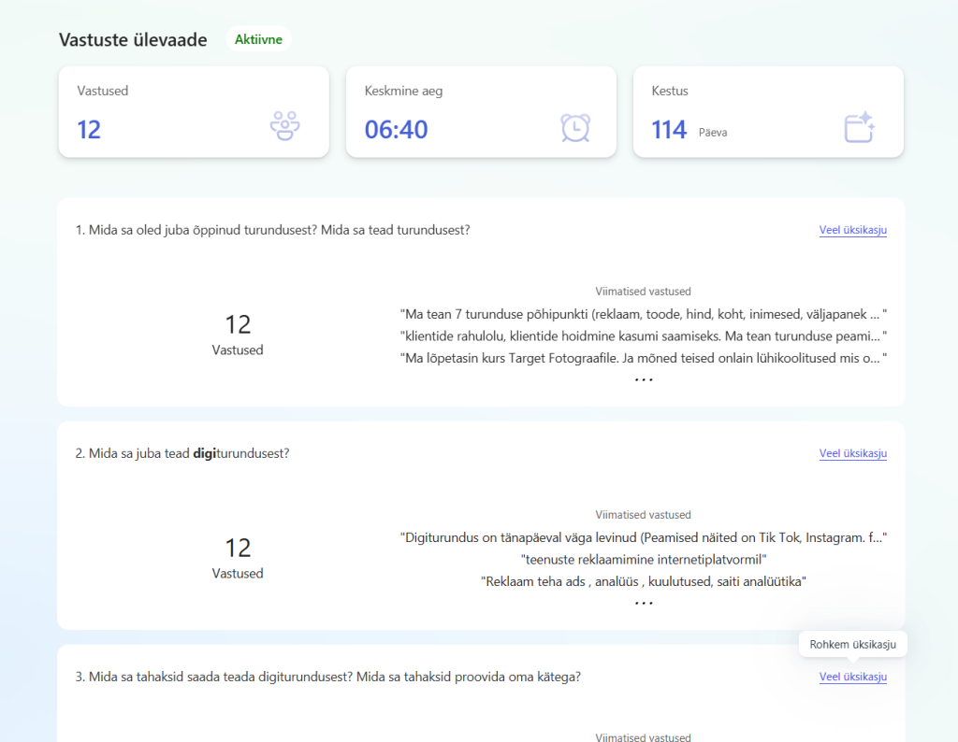Viewport: 958px width, 742px height.
Task: Click the question 1 title about turundus
Action: [272, 230]
